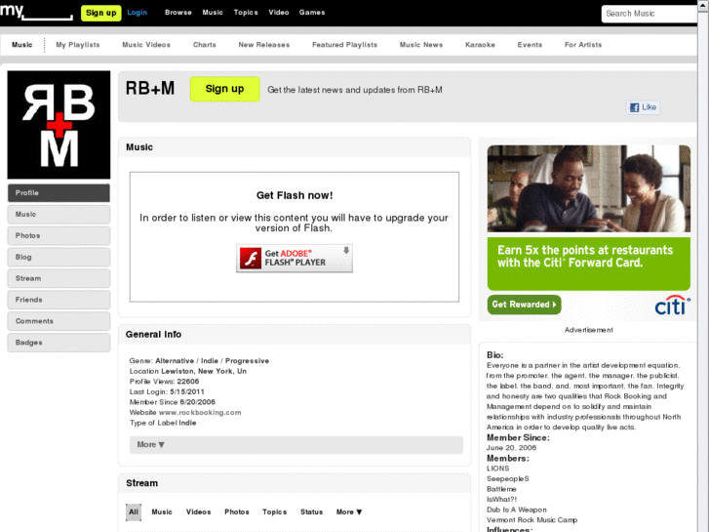Click the 'Alternative / Indie / Progressive' genre text

[x=212, y=361]
